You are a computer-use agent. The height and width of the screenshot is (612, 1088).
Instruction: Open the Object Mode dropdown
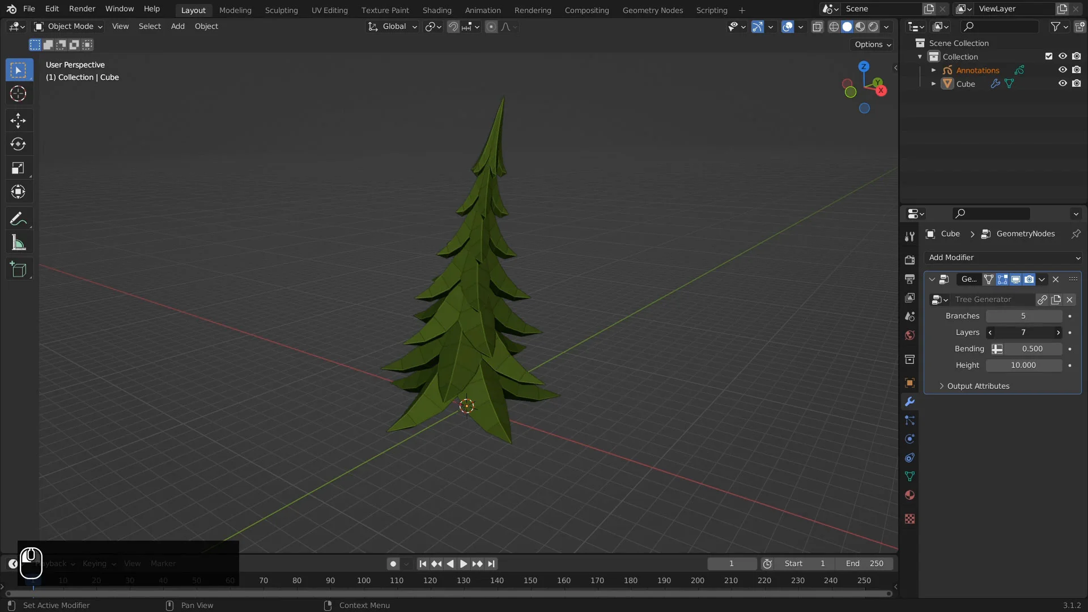(x=68, y=27)
